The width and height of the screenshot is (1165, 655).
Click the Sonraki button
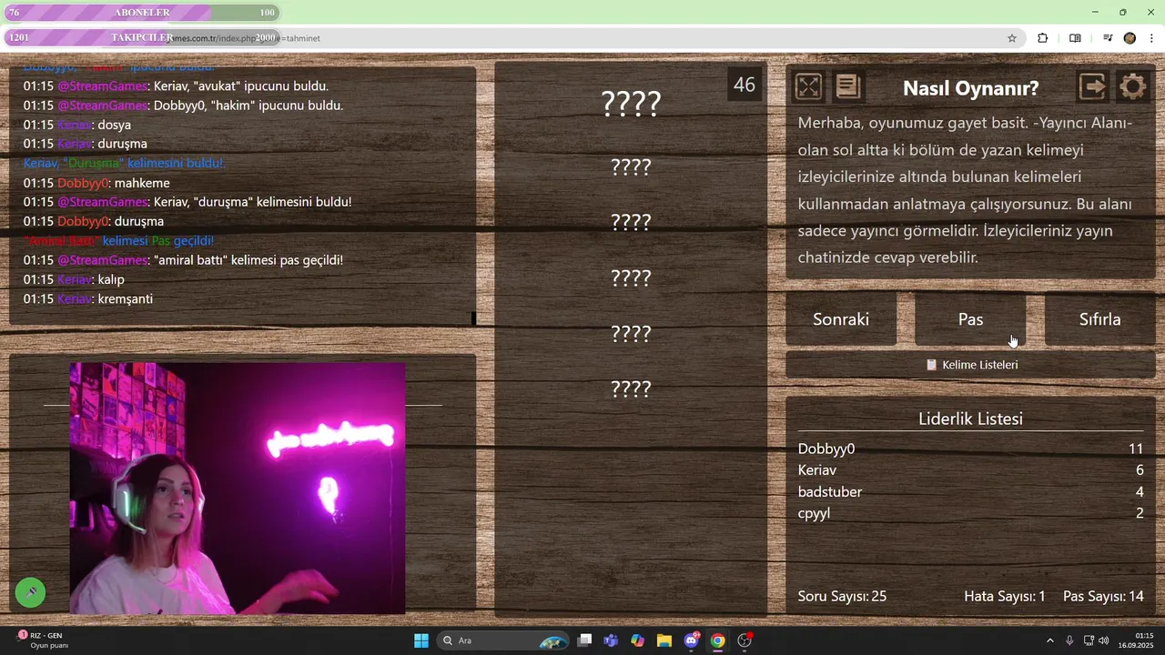(x=841, y=319)
